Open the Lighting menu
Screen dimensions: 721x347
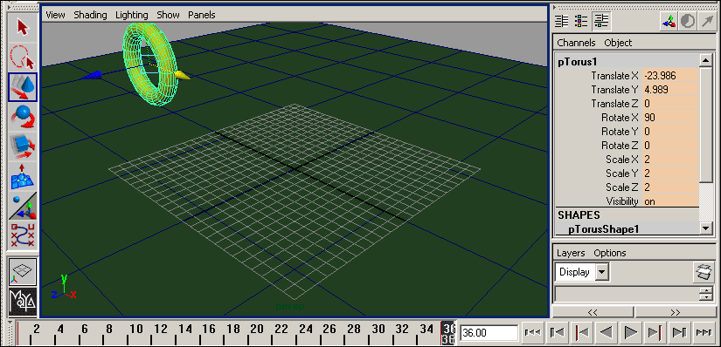131,15
